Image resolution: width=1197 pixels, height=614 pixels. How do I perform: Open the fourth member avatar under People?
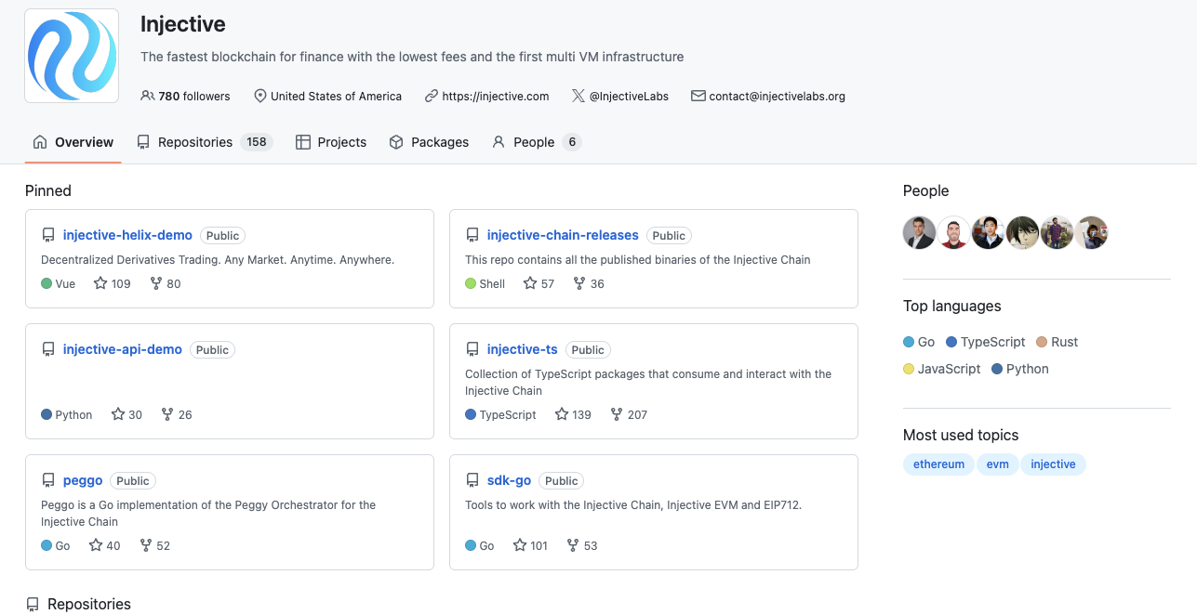(x=1022, y=233)
